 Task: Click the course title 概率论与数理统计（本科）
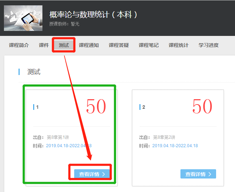click(93, 15)
